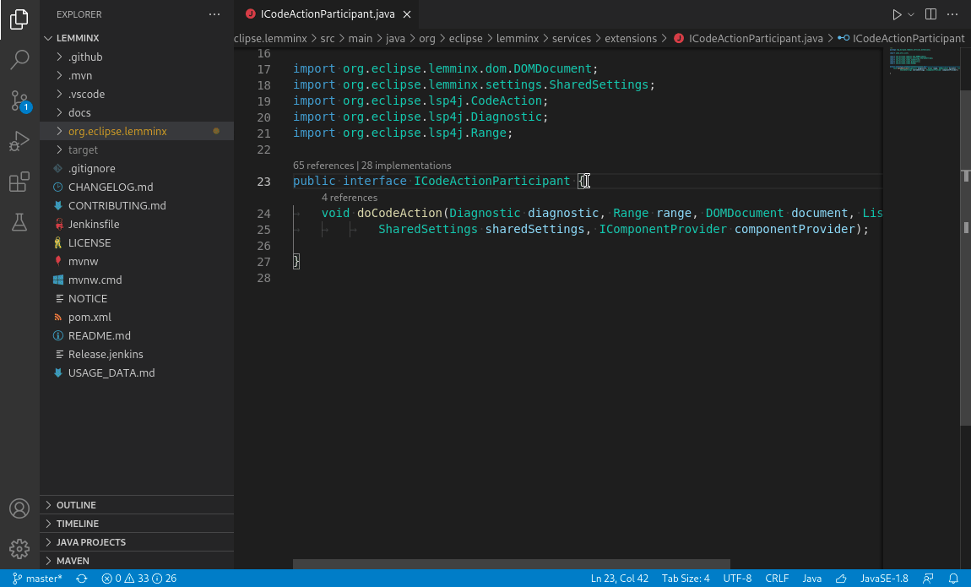Change end of line sequence CRLF

[x=777, y=579]
